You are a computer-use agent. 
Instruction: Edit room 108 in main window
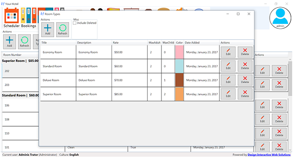[262, 119]
